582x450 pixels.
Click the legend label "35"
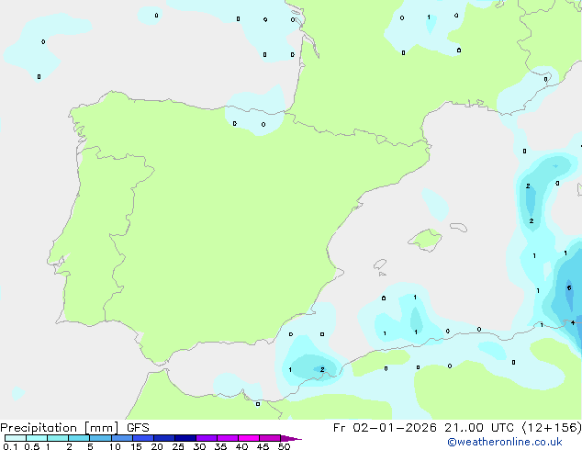[x=220, y=446]
